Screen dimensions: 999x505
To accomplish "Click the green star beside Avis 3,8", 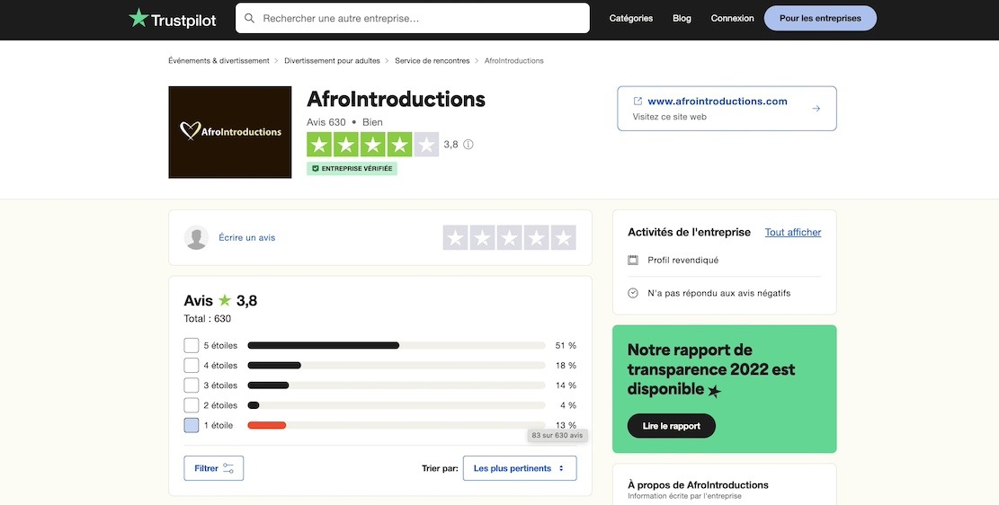I will click(x=224, y=300).
